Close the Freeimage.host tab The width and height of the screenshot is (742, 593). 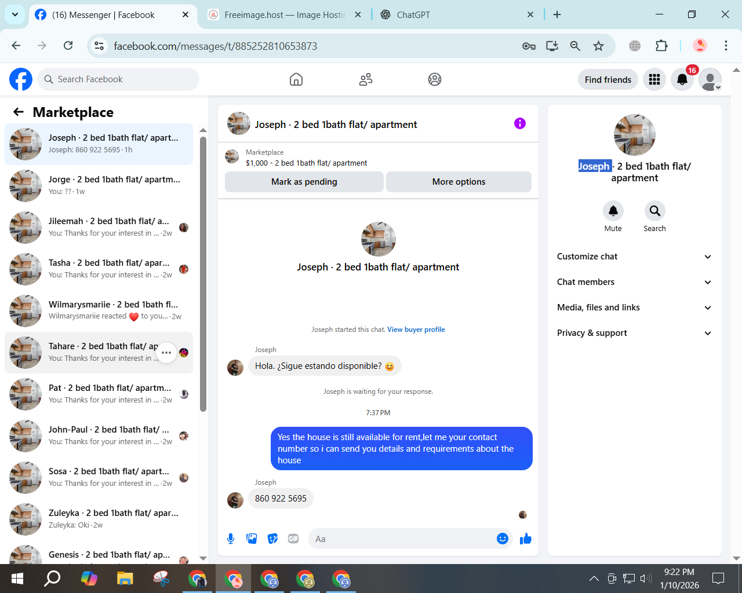(x=358, y=14)
